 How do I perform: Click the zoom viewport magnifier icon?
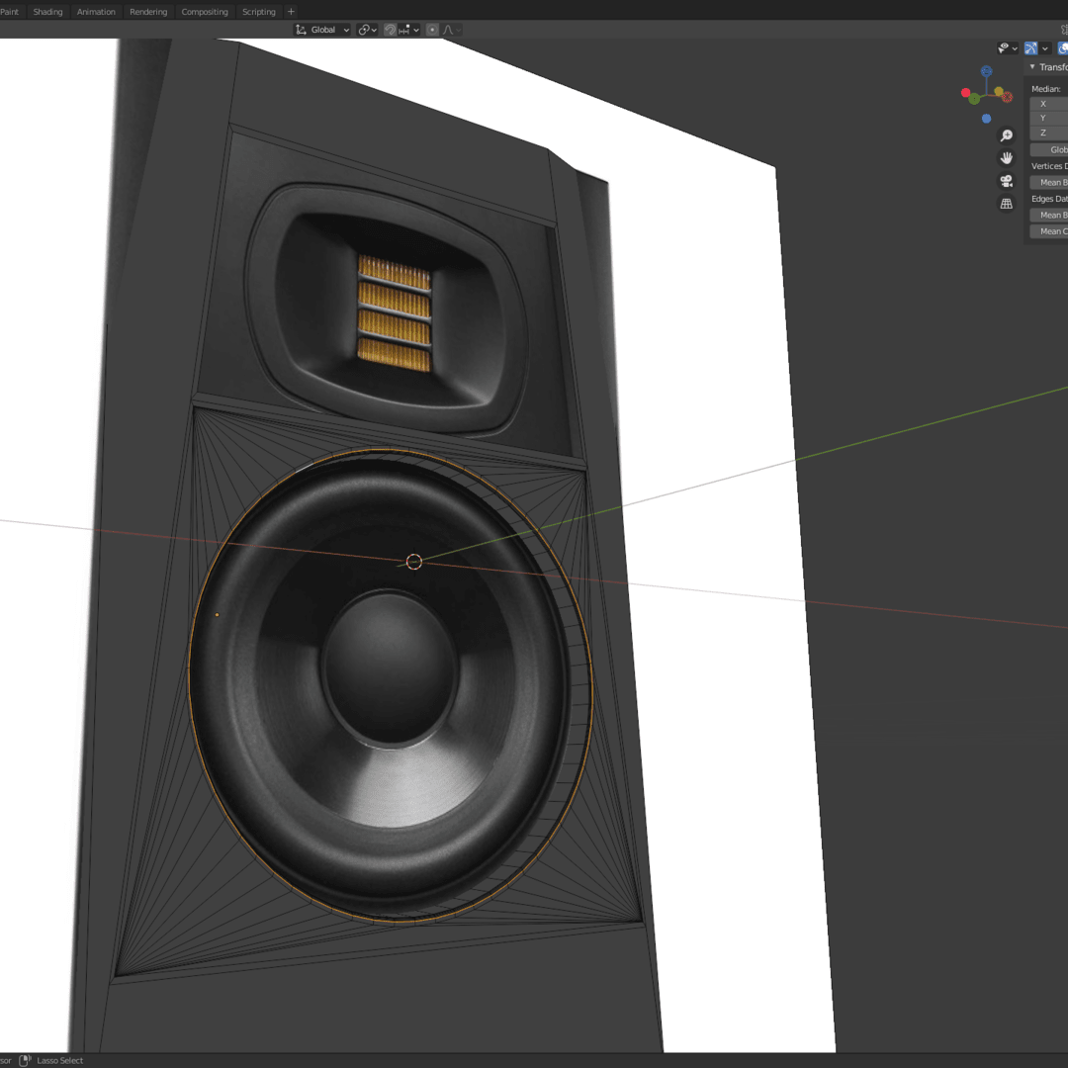coord(1006,135)
